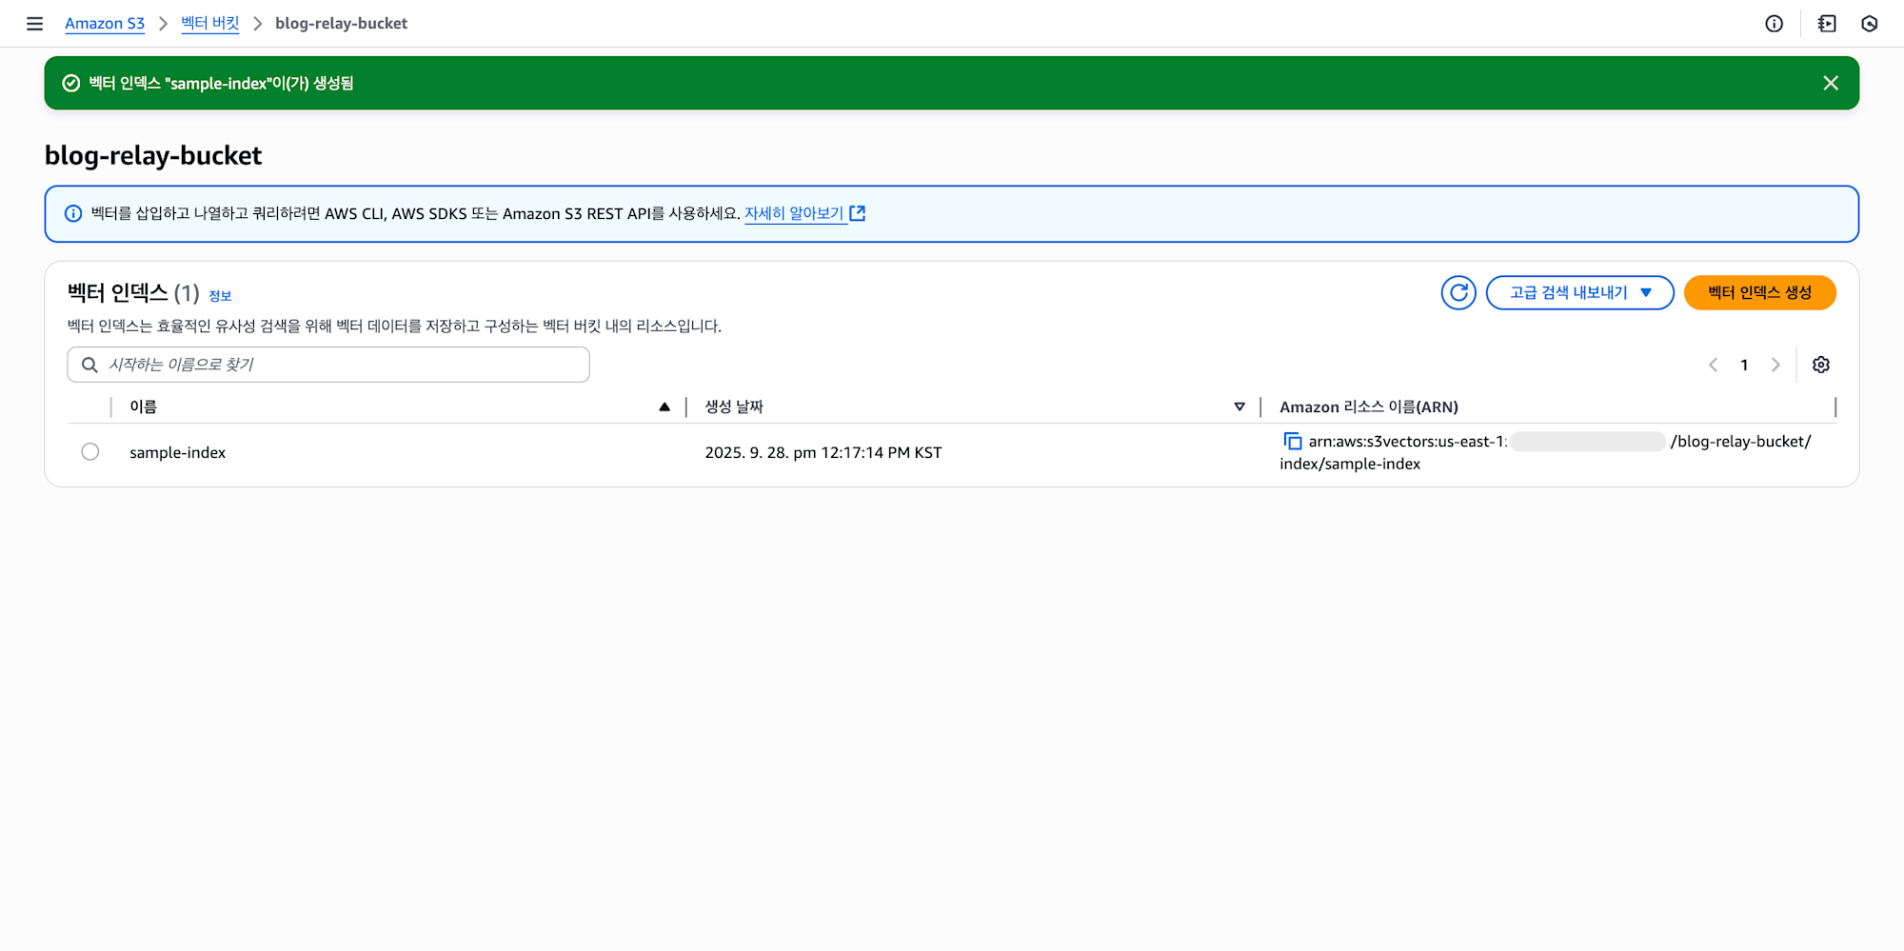Open the 벡터 버킷 breadcrumb link

coord(210,24)
